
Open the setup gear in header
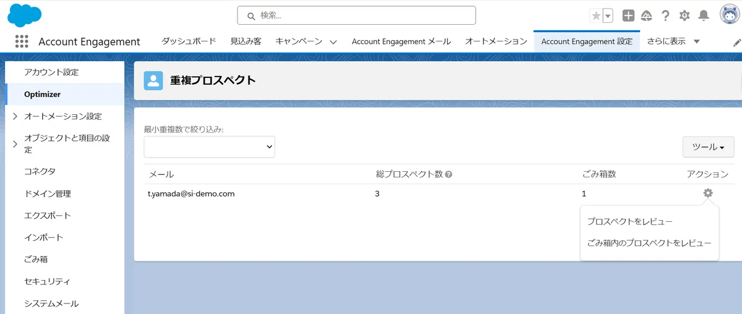684,16
